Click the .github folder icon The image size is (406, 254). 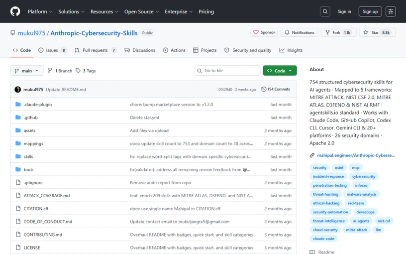click(18, 117)
